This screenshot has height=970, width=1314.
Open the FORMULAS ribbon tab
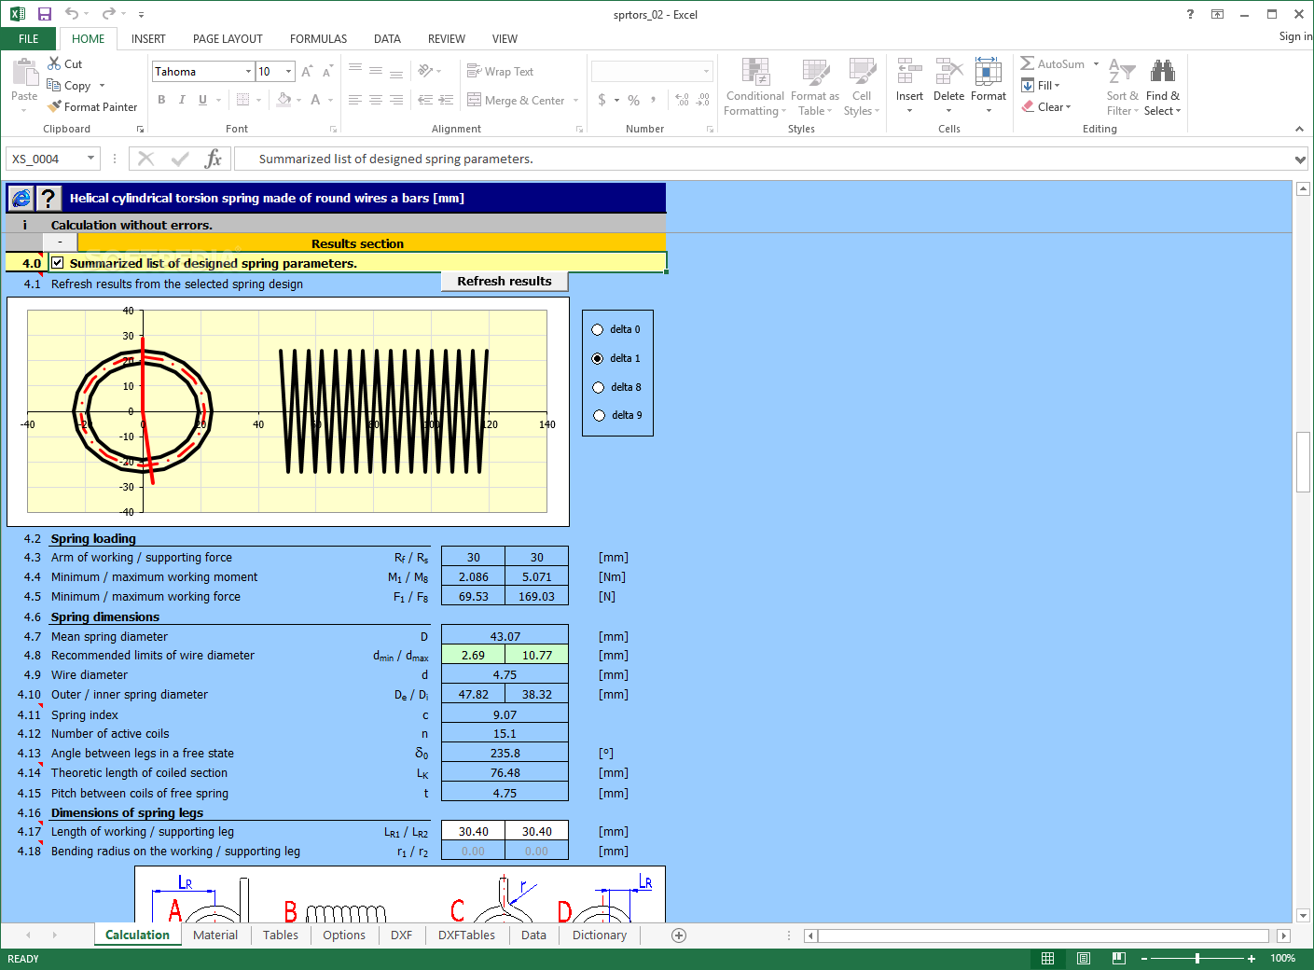(x=318, y=39)
